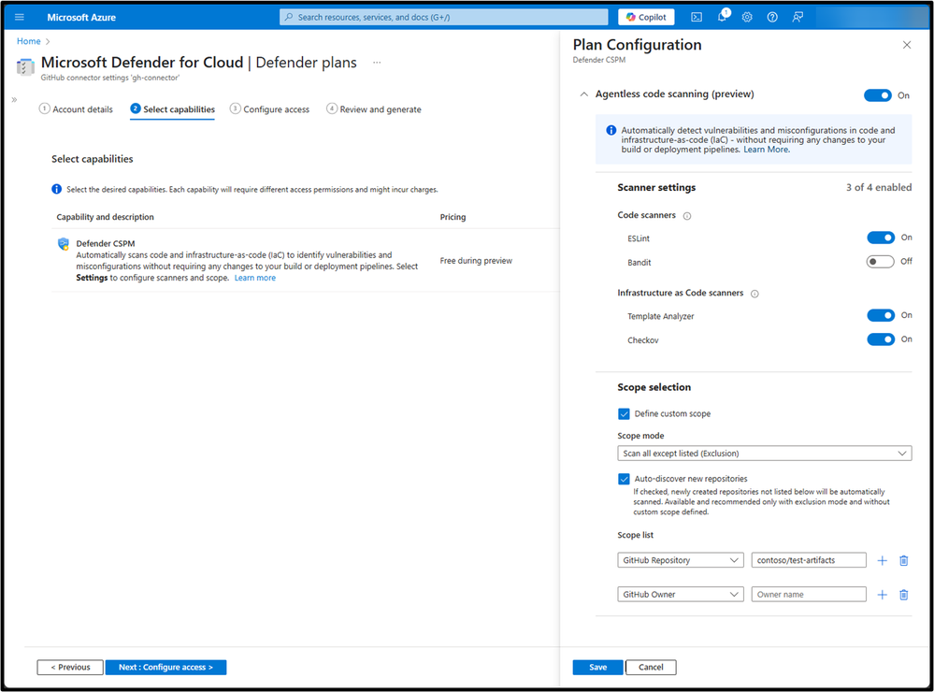
Task: Click the Owner name input field
Action: pos(809,594)
